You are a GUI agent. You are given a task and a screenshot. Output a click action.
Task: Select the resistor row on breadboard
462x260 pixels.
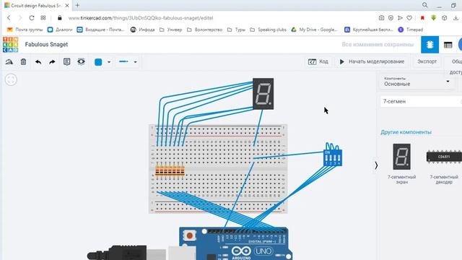click(x=170, y=170)
